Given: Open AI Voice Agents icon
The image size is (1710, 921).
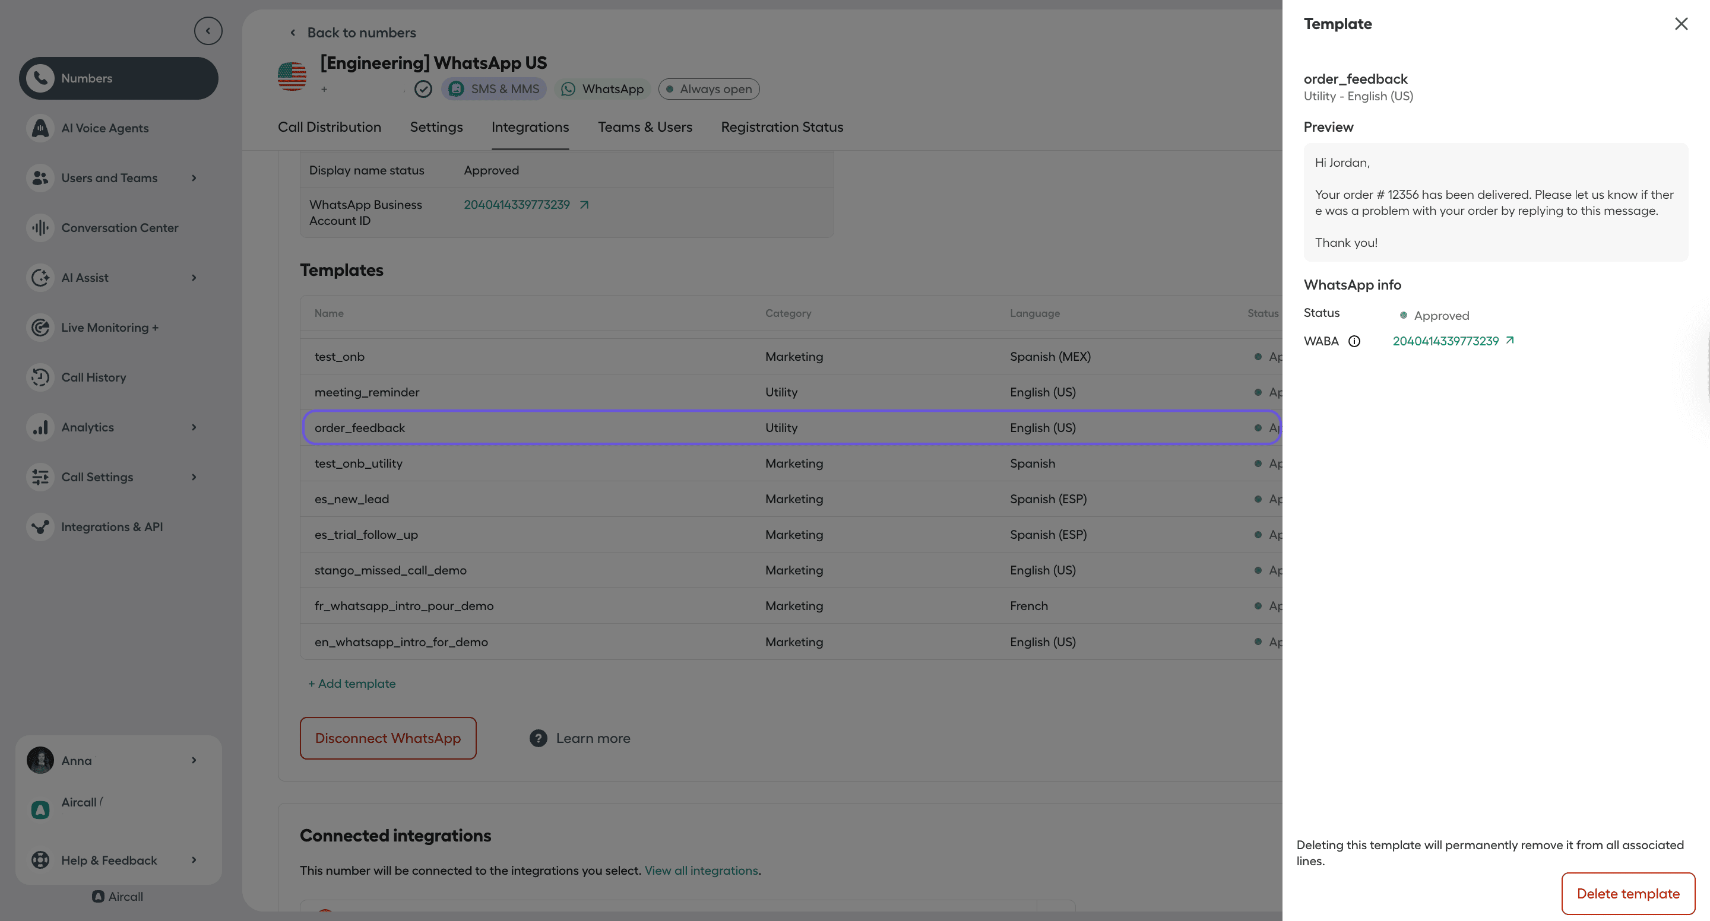Looking at the screenshot, I should [x=40, y=128].
